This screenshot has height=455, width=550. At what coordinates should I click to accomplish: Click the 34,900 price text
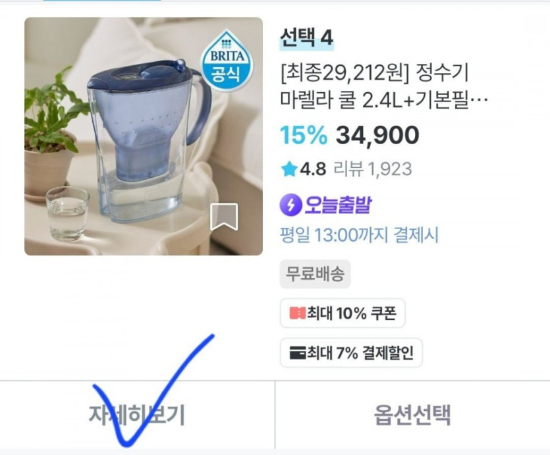[x=377, y=136]
